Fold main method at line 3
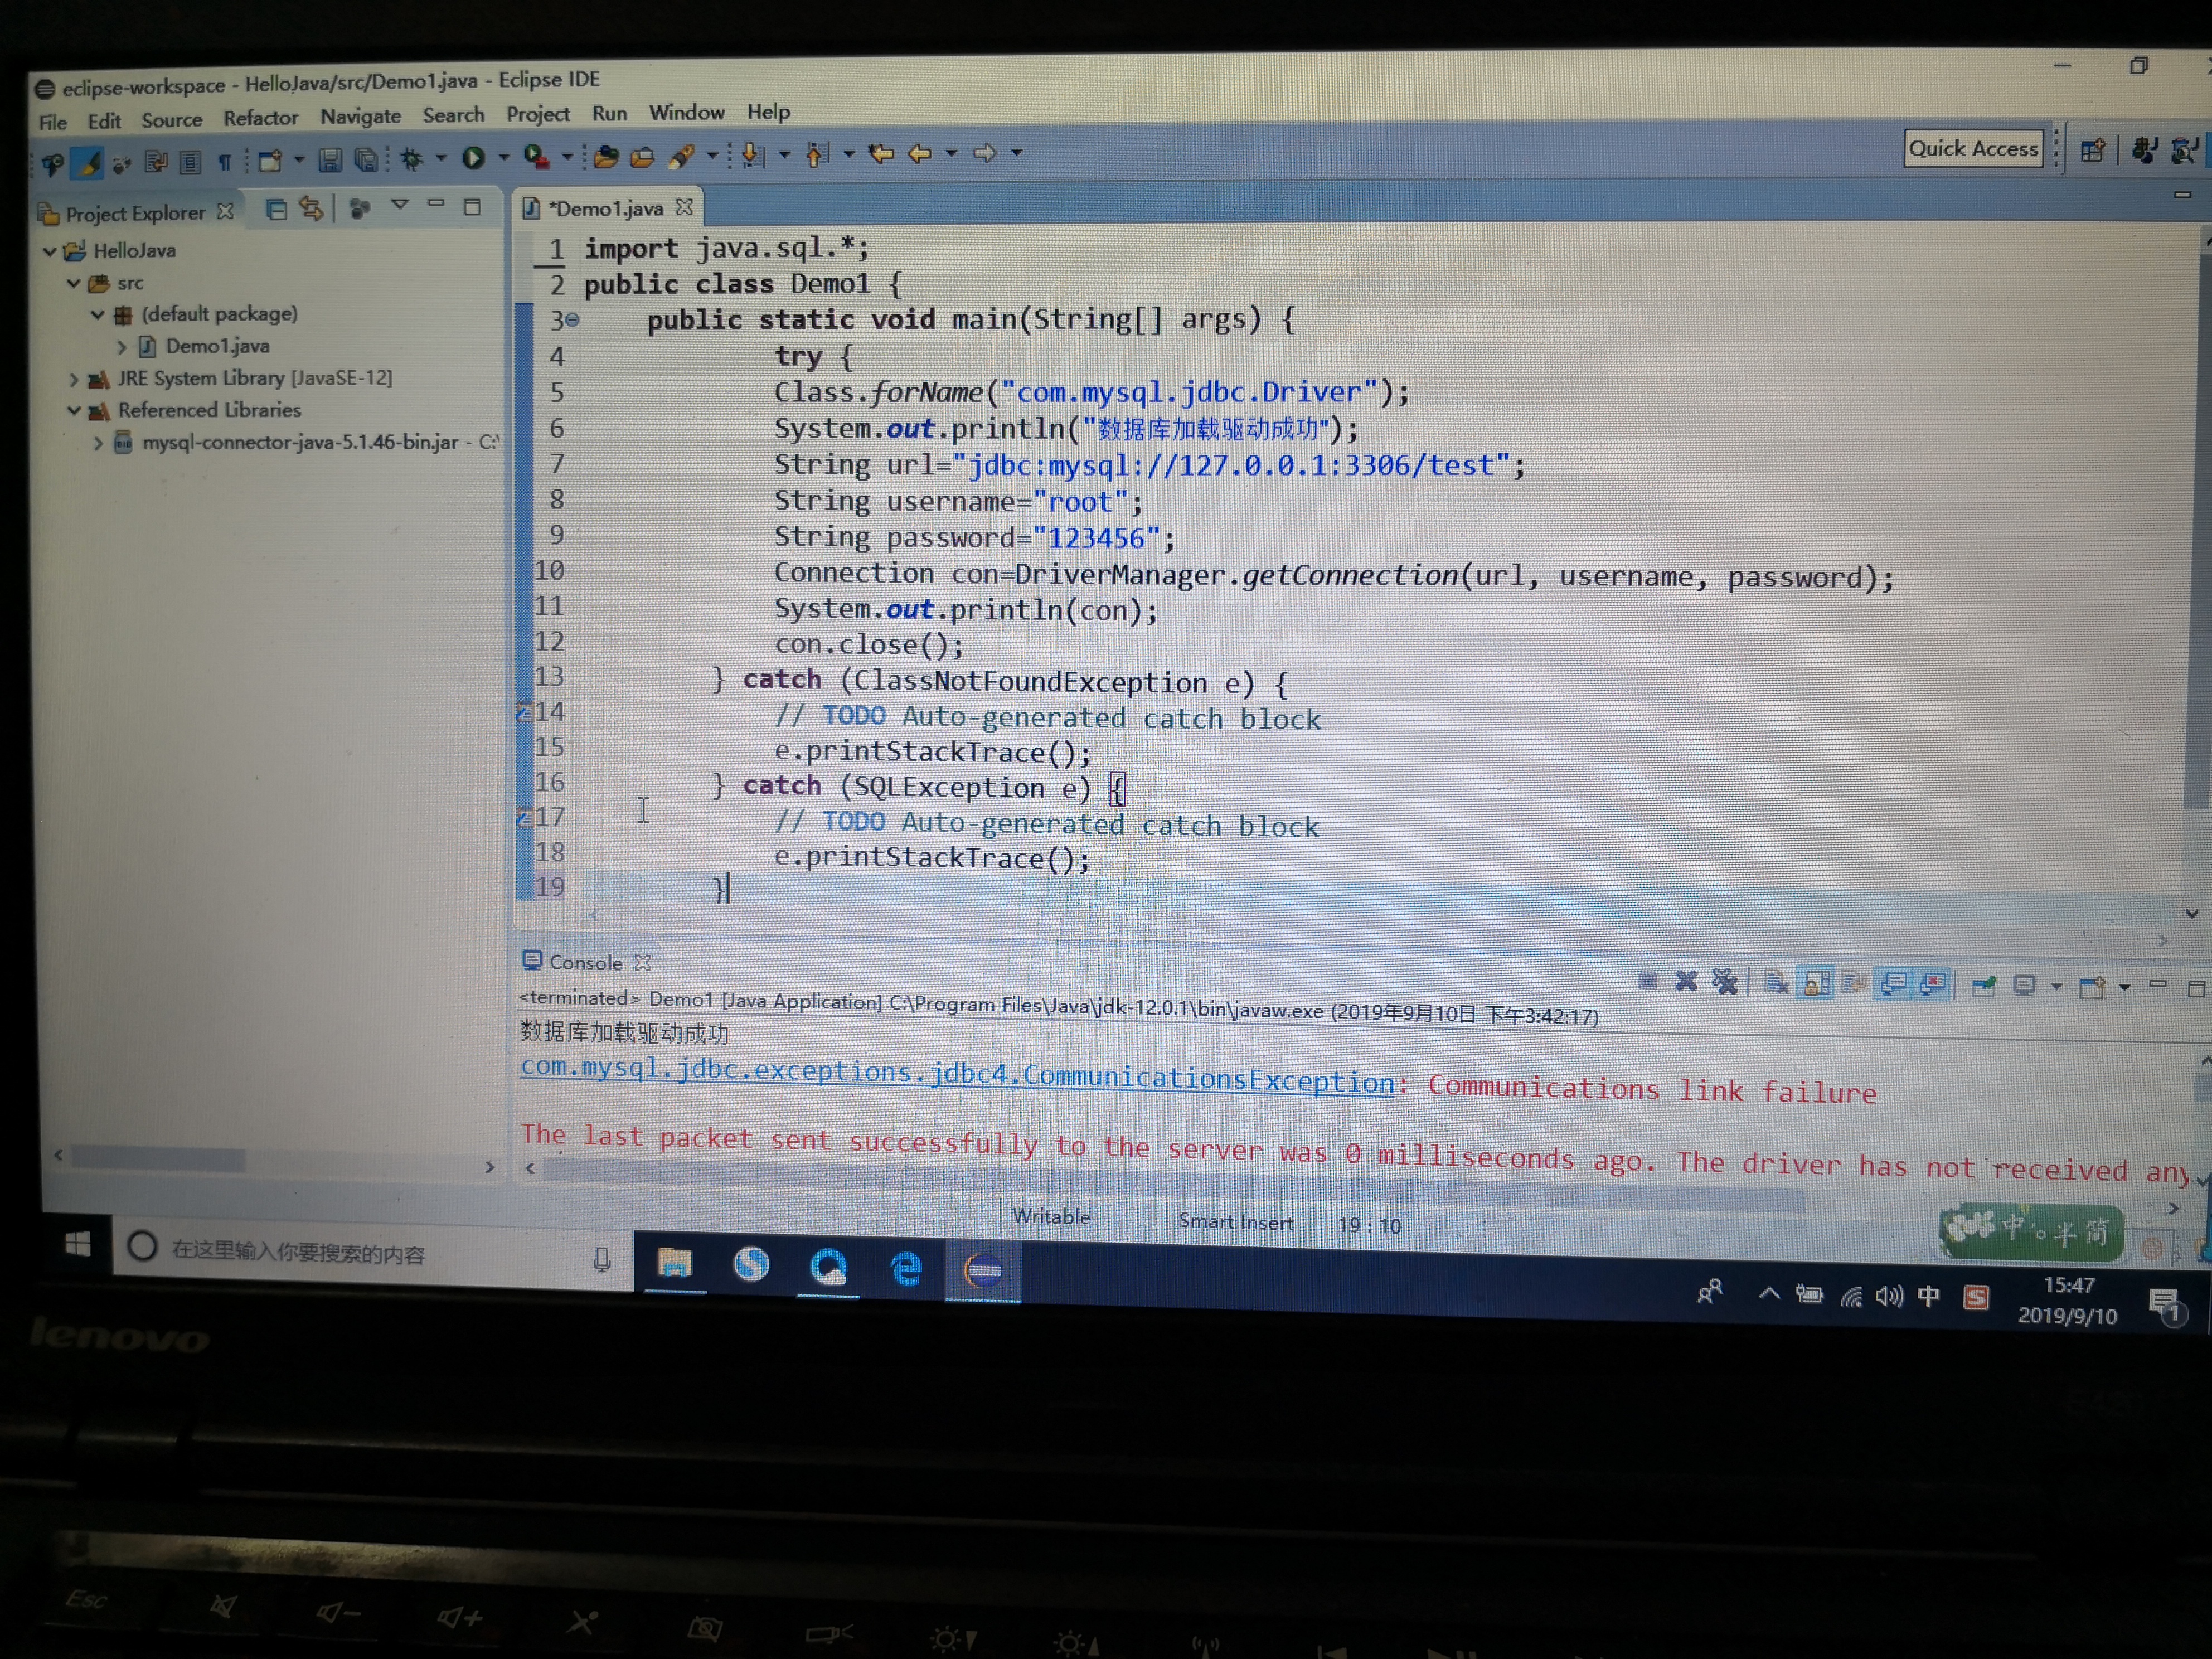Screen dimensions: 2212x1659 pyautogui.click(x=573, y=321)
